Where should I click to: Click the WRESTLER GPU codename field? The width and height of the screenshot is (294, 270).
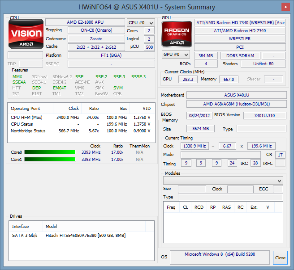click(x=240, y=39)
